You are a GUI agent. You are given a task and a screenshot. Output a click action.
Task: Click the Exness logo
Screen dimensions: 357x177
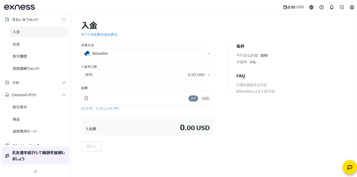(20, 7)
